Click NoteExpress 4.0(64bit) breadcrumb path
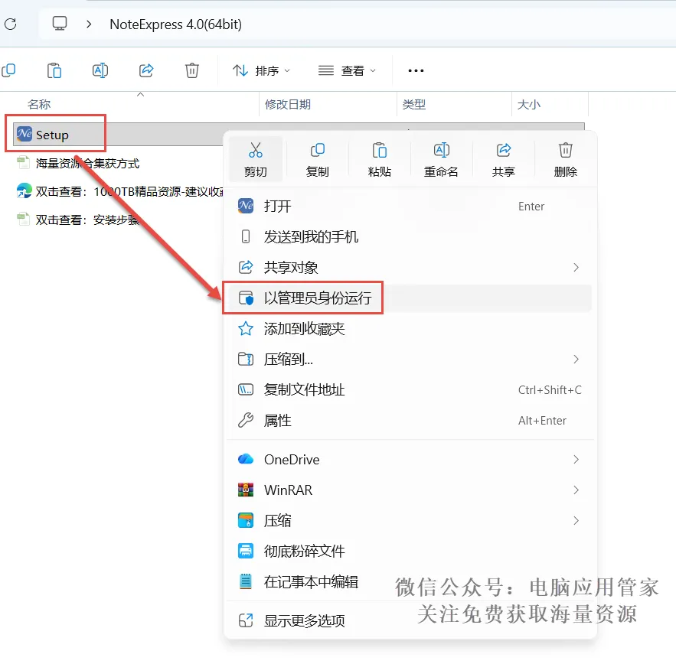Screen dimensions: 676x664 coord(175,24)
